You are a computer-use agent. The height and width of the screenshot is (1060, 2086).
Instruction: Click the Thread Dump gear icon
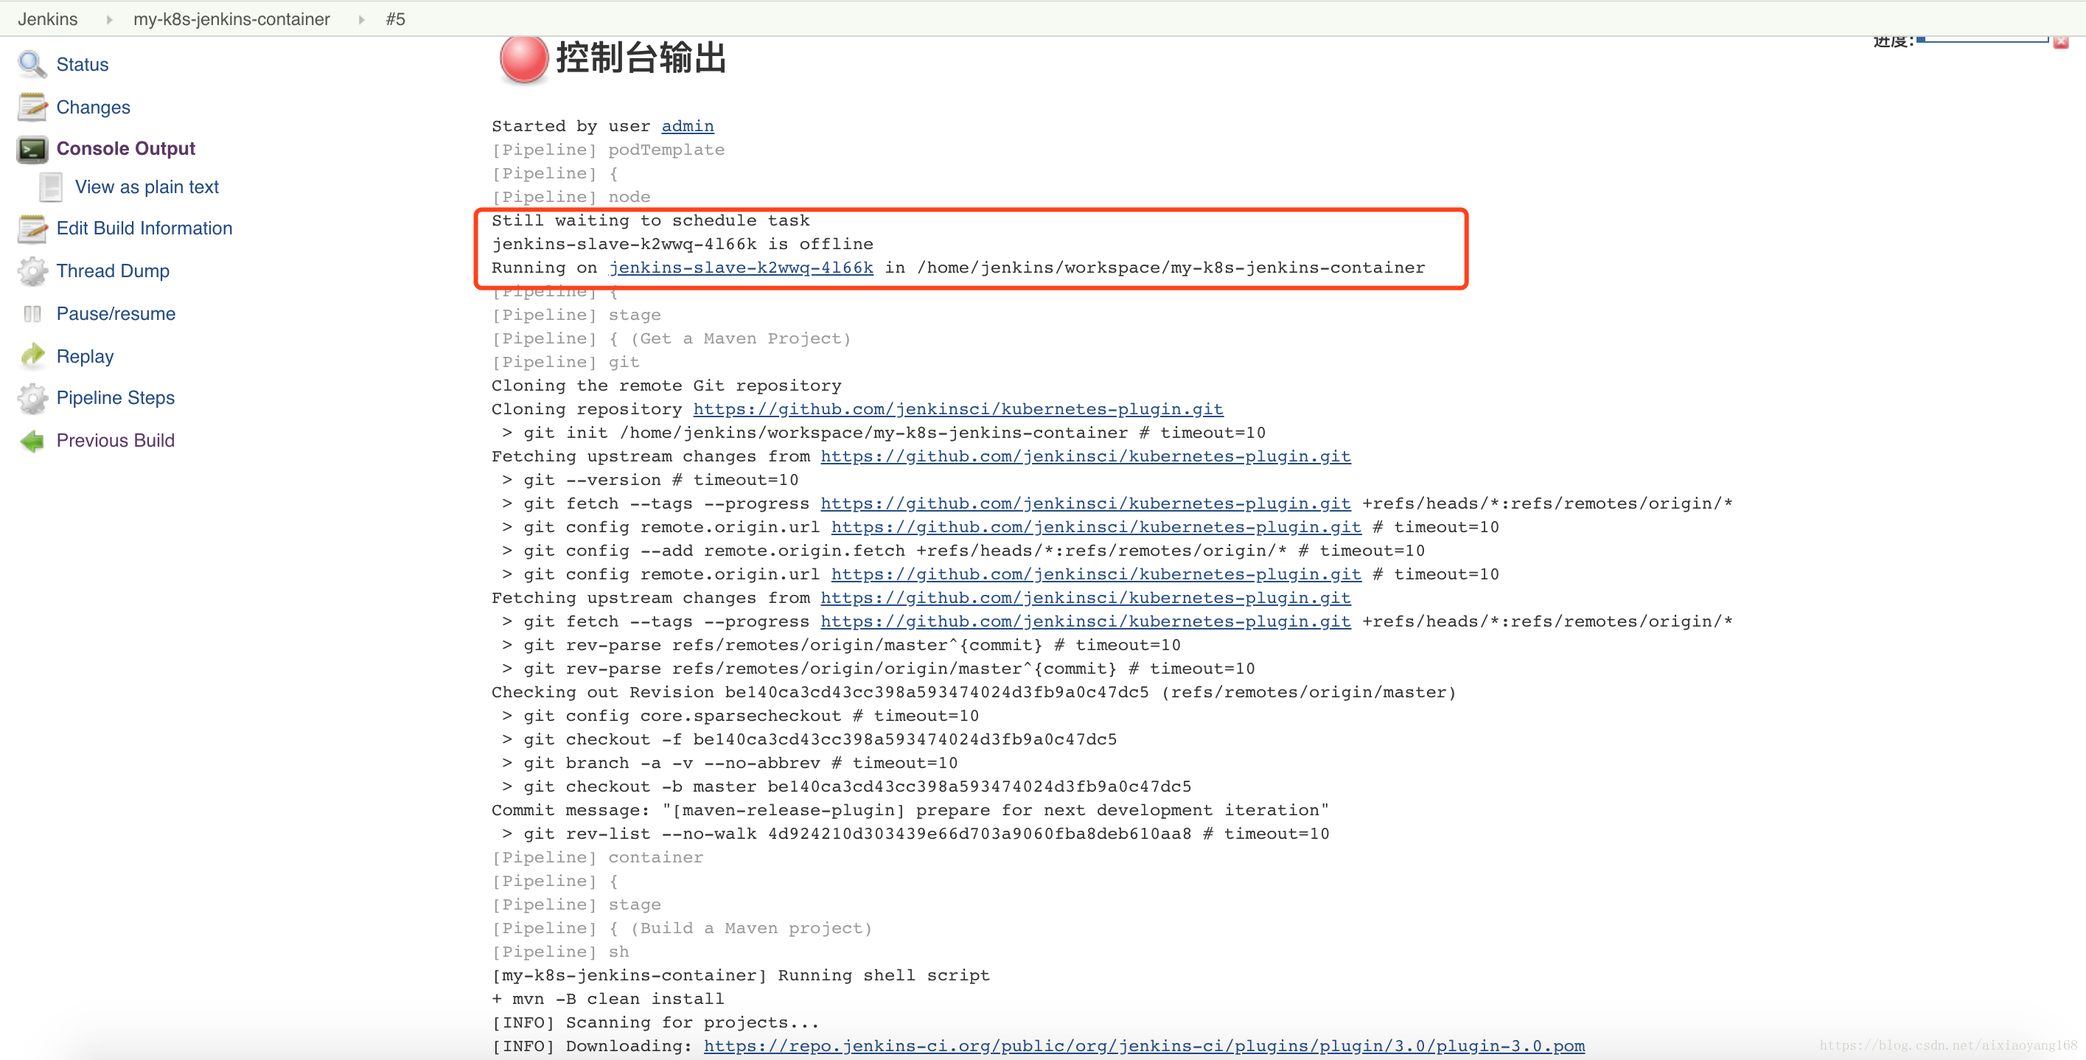(x=32, y=271)
